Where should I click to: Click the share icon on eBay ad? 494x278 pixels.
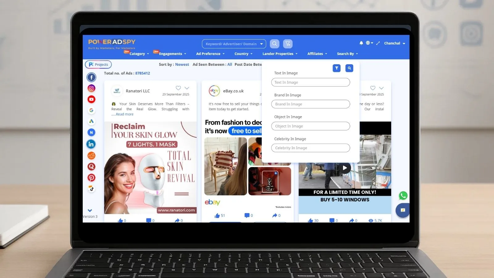click(x=274, y=216)
